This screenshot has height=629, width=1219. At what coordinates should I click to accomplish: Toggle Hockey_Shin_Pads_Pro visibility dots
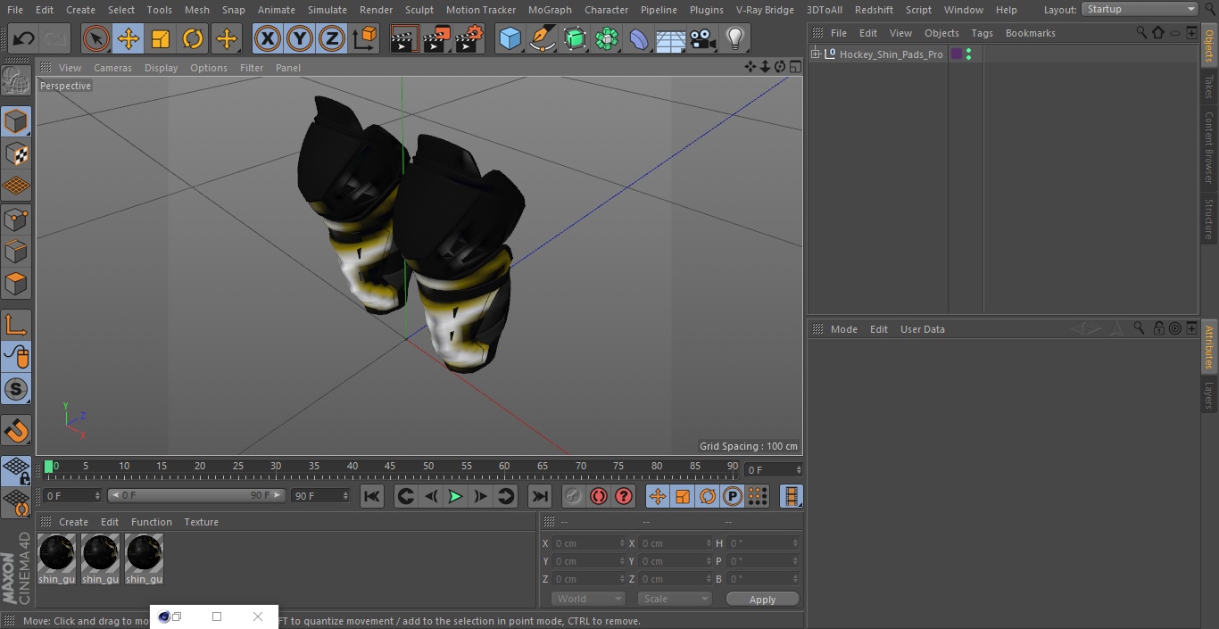[968, 54]
